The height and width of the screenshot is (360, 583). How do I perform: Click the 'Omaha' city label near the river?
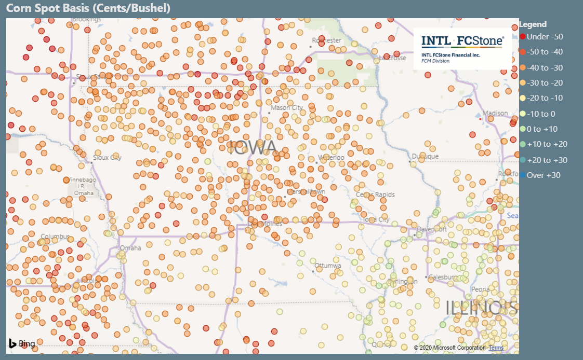(130, 248)
